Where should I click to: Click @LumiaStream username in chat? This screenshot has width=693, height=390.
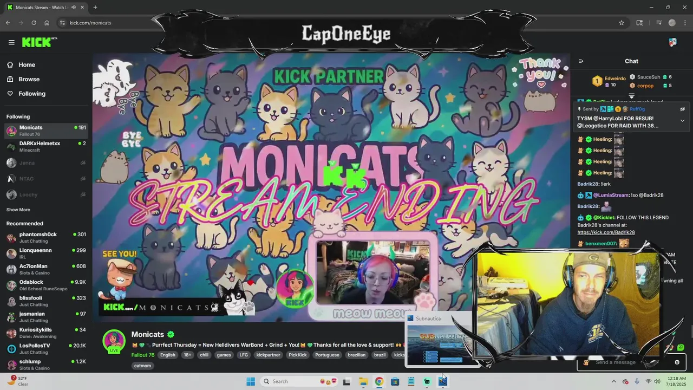[x=611, y=195]
